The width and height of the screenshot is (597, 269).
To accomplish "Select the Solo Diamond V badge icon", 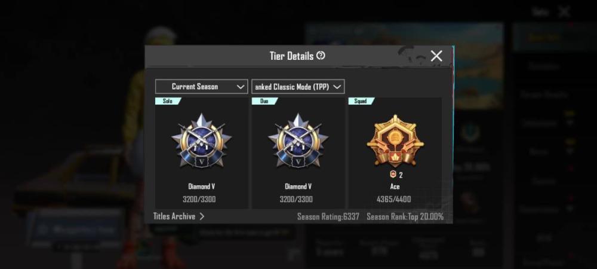I will 201,140.
